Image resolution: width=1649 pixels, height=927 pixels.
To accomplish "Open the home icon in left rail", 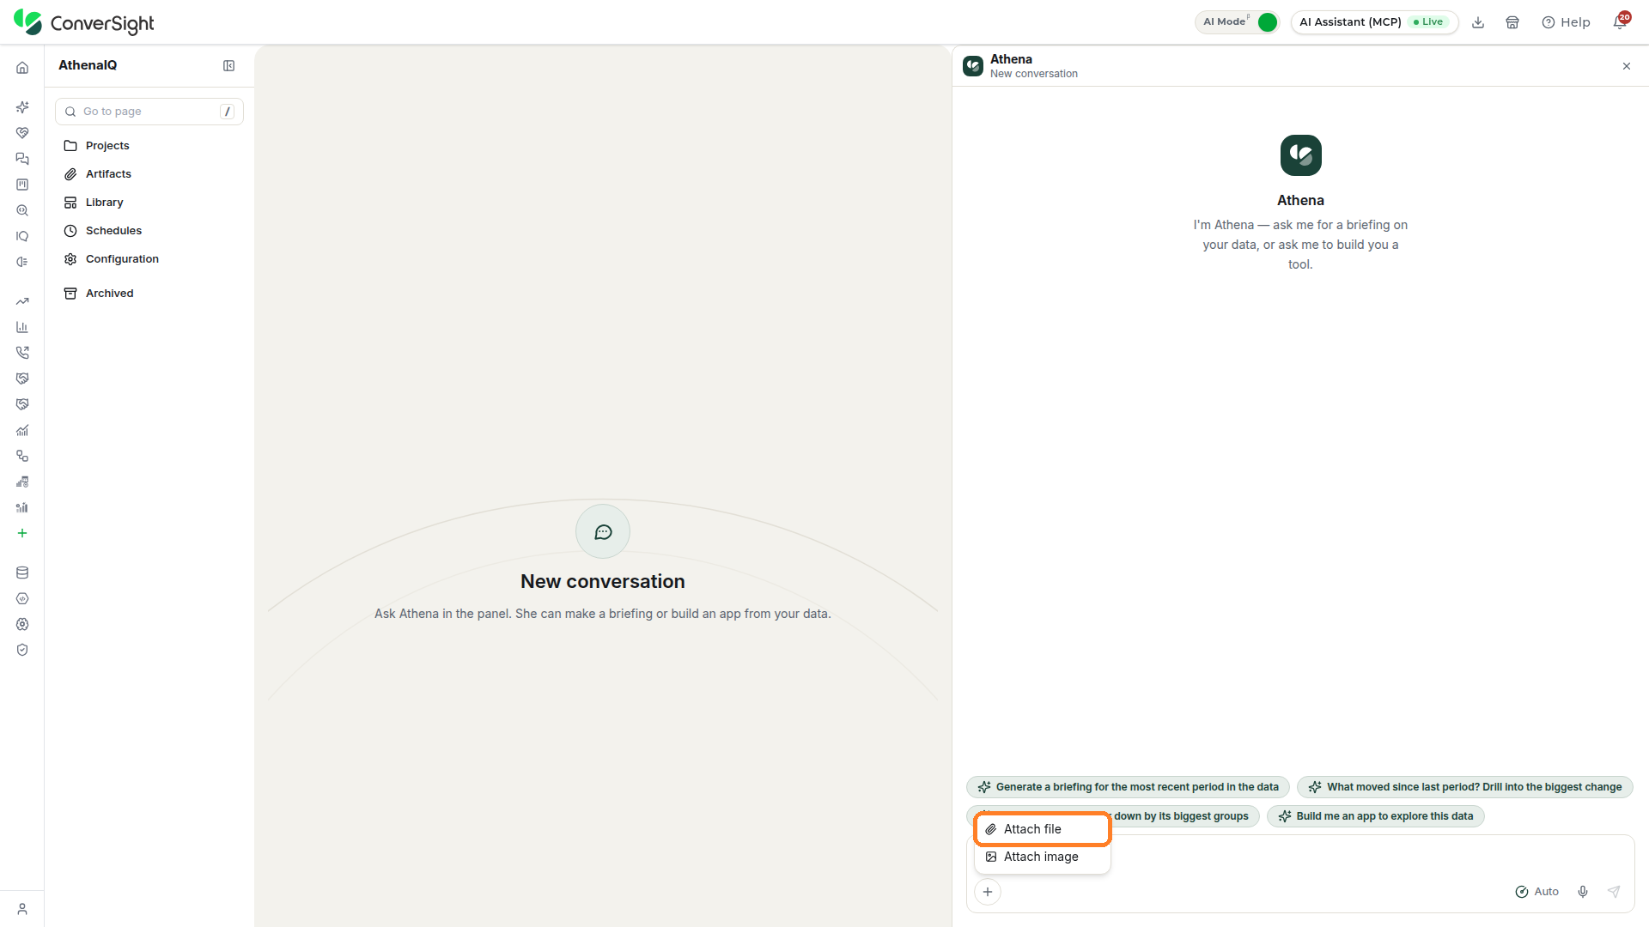I will coord(22,68).
